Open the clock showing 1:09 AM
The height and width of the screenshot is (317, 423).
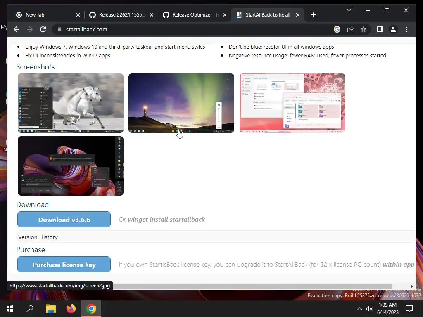point(387,309)
